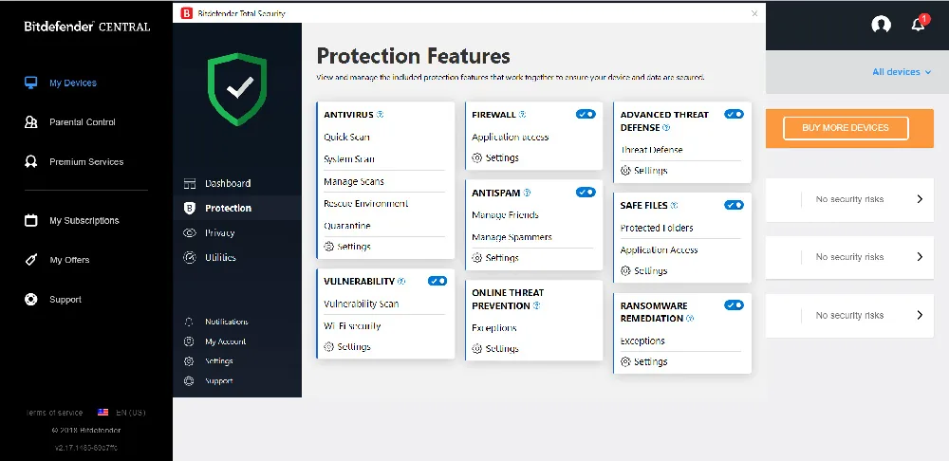Click the Terms of service link
Viewport: 949px width, 461px height.
tap(54, 413)
